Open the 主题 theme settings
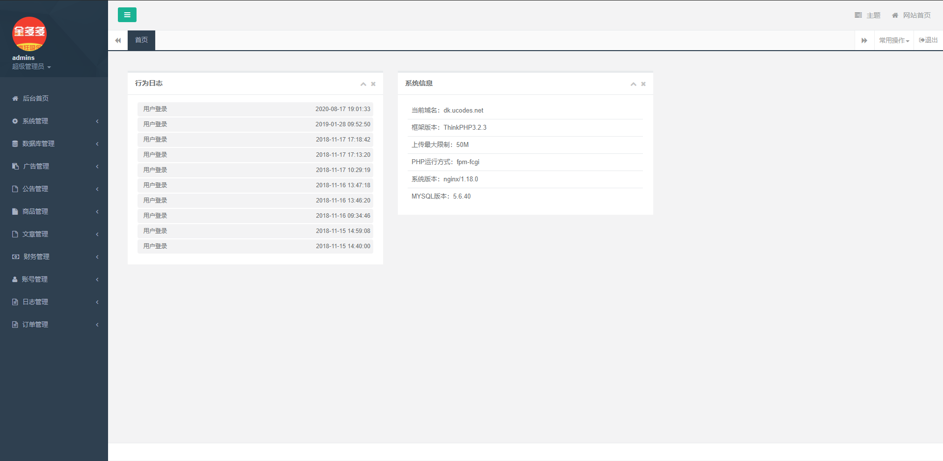 pyautogui.click(x=868, y=15)
